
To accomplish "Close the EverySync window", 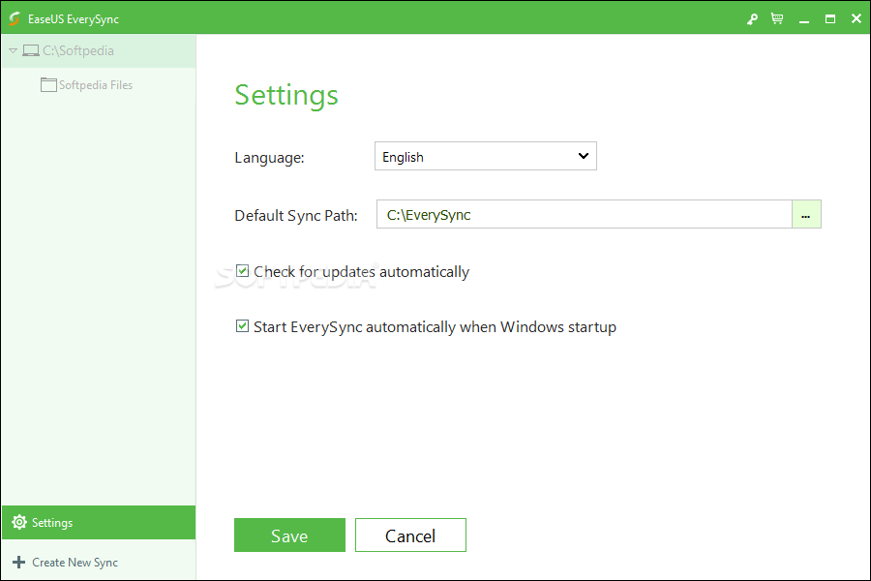I will point(856,19).
